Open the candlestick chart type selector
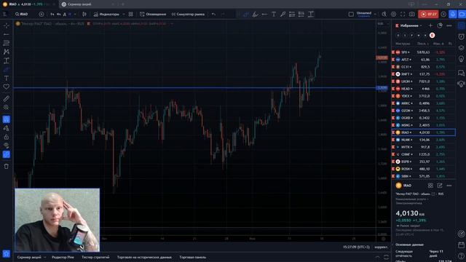 (84, 15)
